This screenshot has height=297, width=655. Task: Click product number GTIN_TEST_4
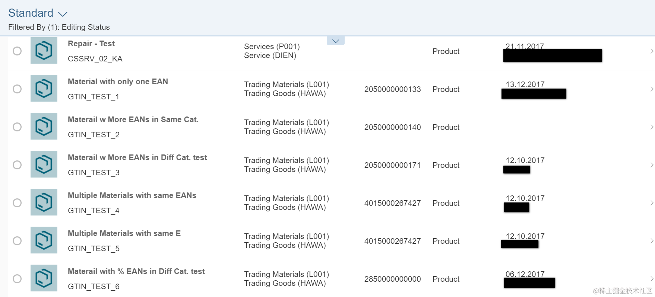click(94, 211)
